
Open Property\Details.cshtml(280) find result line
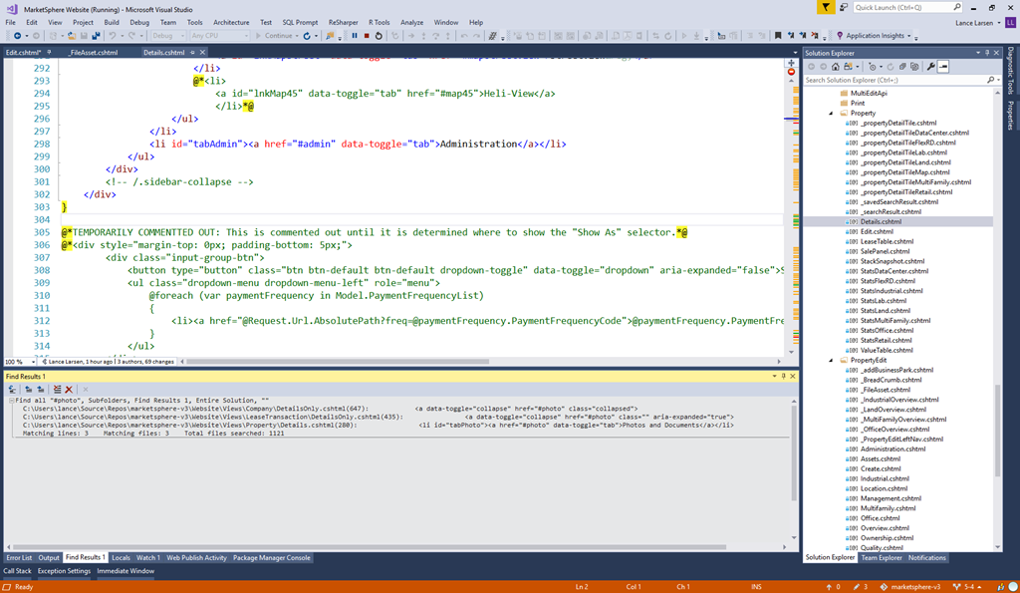point(378,425)
